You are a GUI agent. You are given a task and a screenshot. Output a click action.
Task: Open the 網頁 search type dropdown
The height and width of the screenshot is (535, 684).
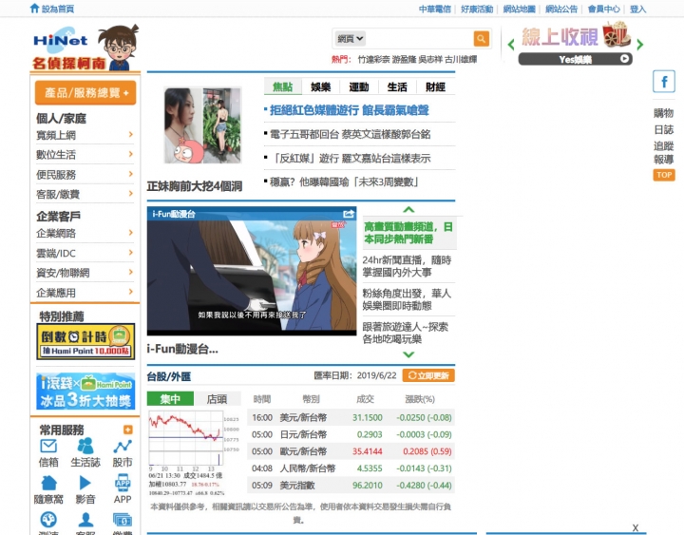coord(350,39)
